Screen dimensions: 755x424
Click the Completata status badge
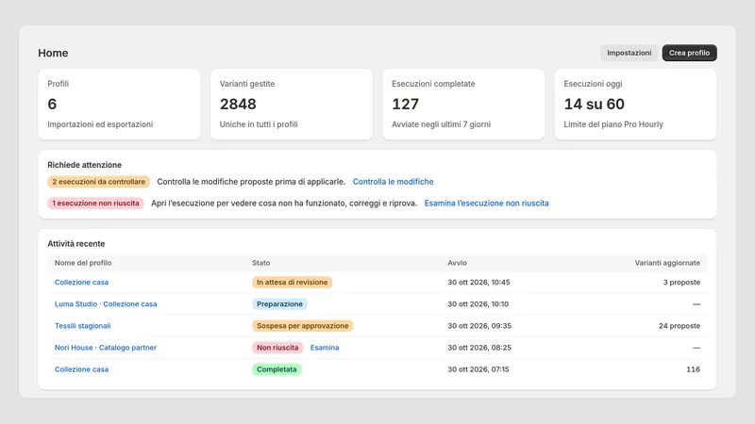pyautogui.click(x=277, y=369)
